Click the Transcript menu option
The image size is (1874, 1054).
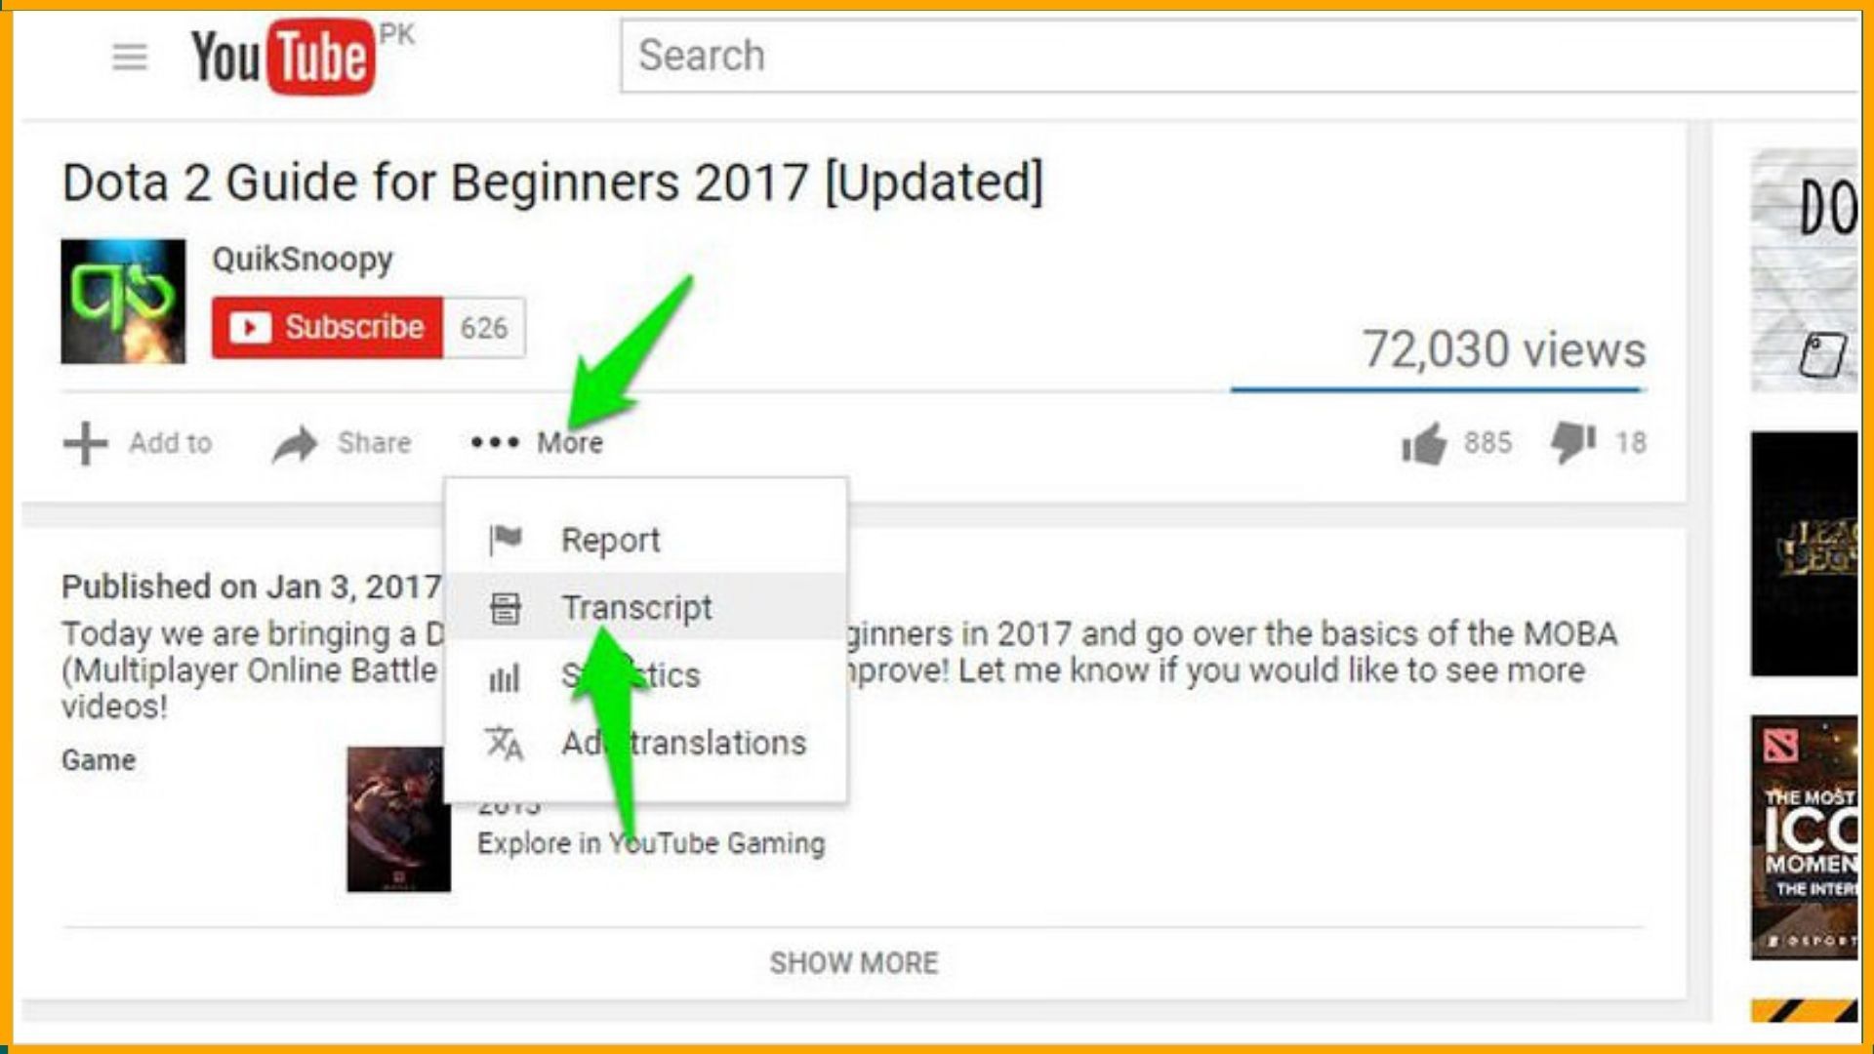click(x=634, y=606)
